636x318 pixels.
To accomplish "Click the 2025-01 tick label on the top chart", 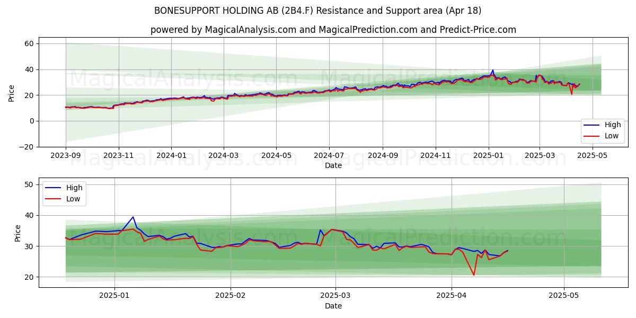I will 488,156.
